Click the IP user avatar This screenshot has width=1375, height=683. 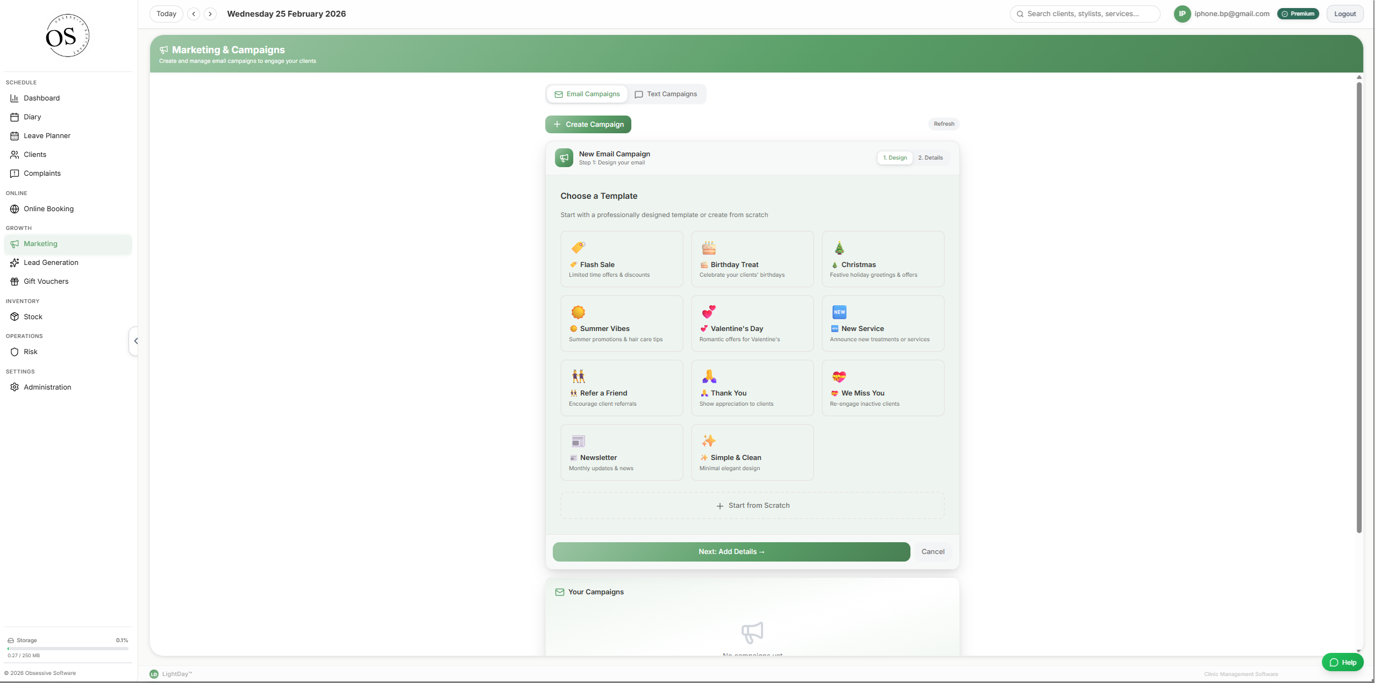coord(1182,14)
